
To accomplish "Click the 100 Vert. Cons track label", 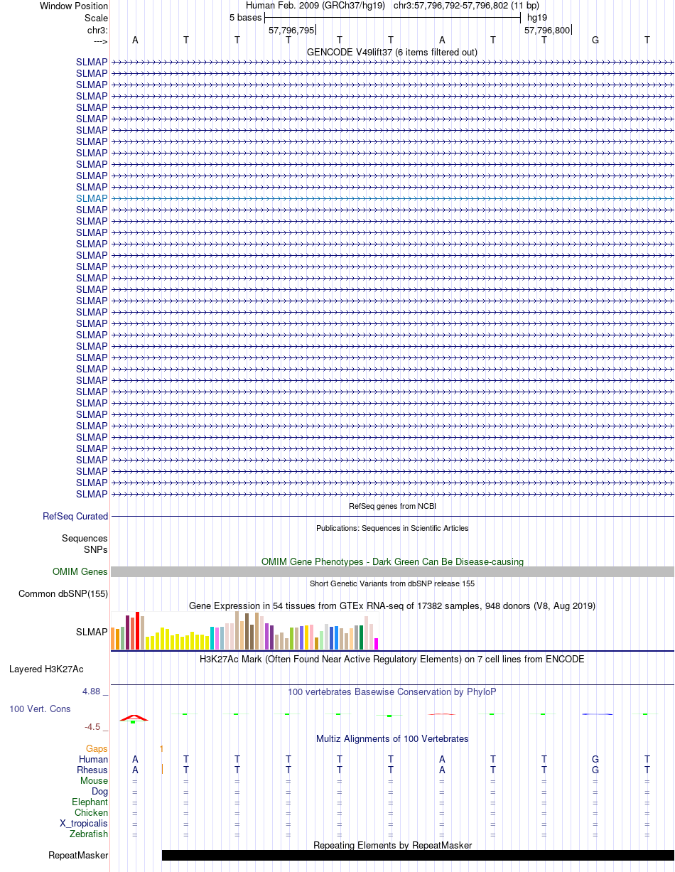I will [40, 709].
